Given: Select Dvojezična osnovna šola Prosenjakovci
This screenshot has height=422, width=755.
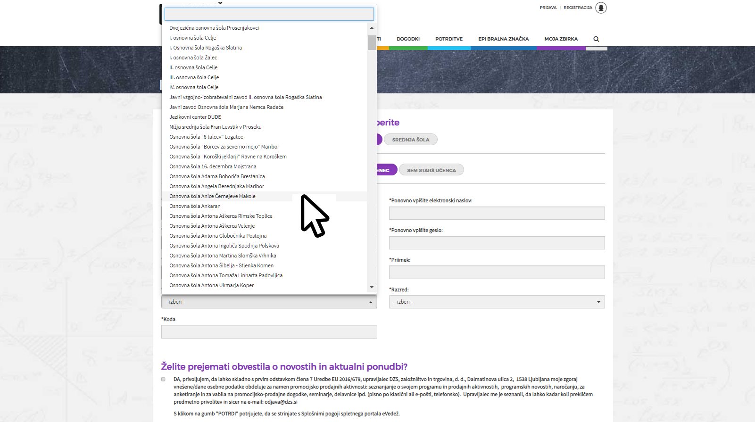Looking at the screenshot, I should (264, 28).
